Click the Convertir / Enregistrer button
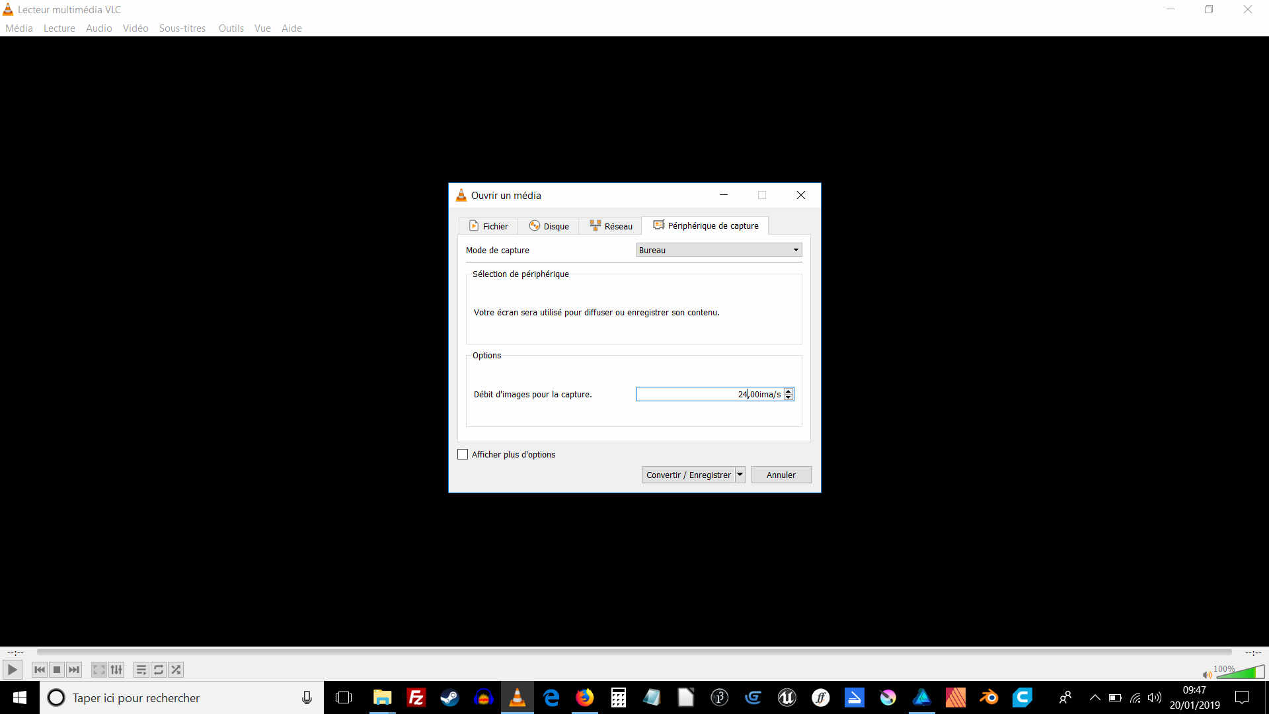The image size is (1269, 714). point(688,475)
